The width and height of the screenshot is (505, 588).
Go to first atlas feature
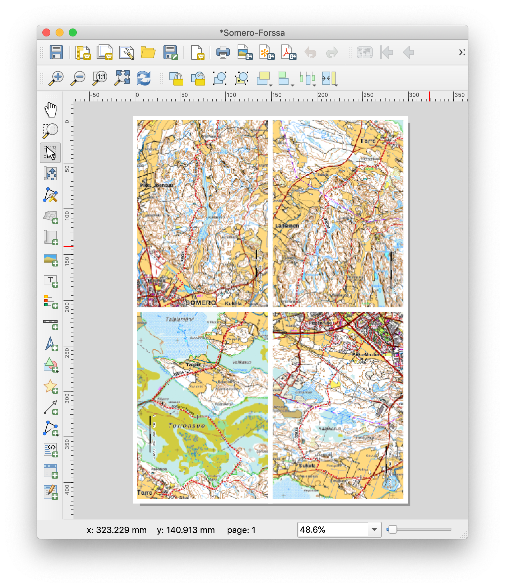(387, 52)
